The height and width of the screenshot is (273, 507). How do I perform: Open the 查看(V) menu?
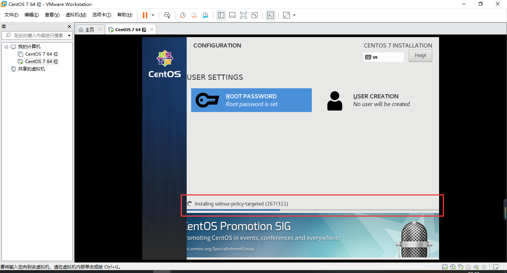click(52, 15)
